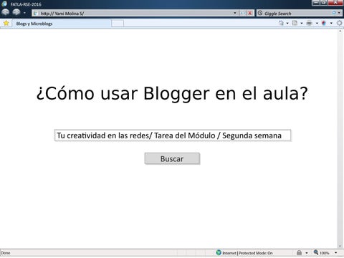Click the search magnifier icon in Giggle Search

coord(334,13)
